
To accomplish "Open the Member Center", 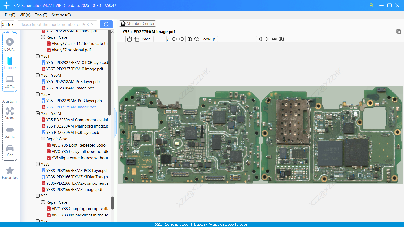I will tap(137, 23).
